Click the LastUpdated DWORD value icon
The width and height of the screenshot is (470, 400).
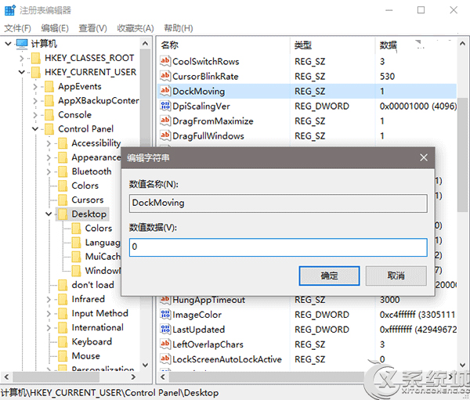(x=165, y=330)
